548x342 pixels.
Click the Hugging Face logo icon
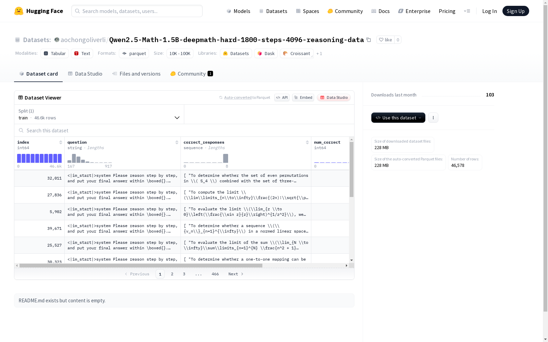19,11
